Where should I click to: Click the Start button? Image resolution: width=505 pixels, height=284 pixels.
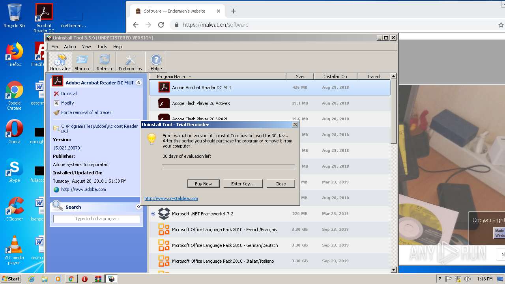pyautogui.click(x=11, y=278)
